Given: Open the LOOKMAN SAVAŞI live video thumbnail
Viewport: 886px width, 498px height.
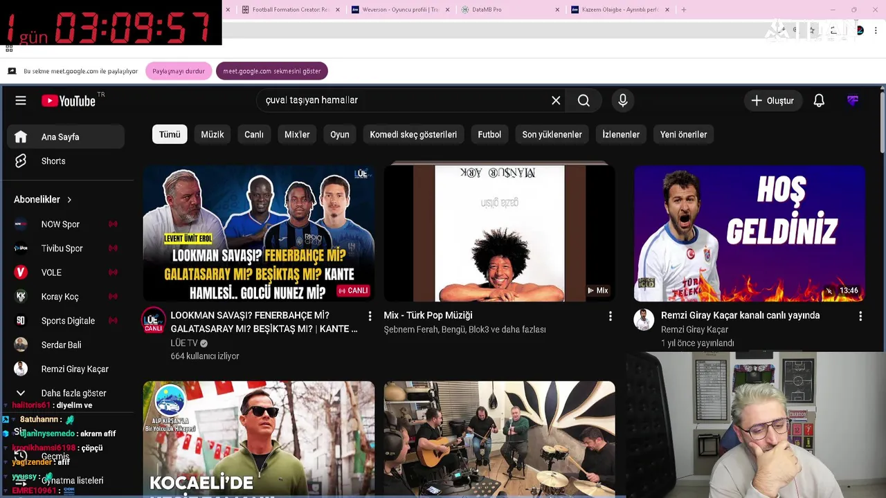Looking at the screenshot, I should point(259,233).
